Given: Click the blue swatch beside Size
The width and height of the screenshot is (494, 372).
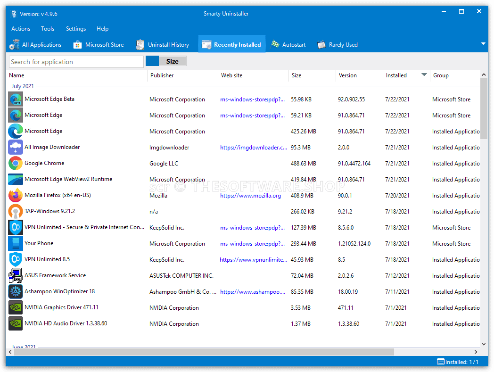Looking at the screenshot, I should pos(152,61).
